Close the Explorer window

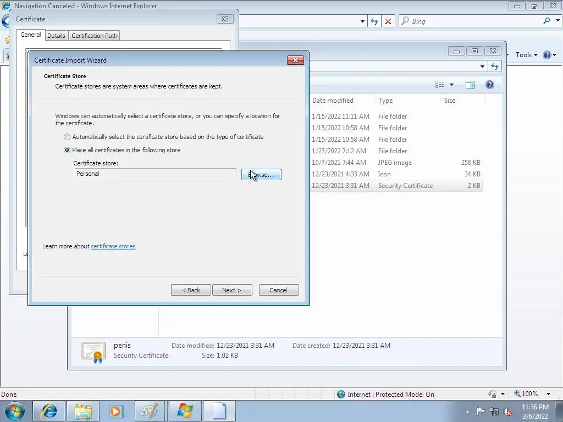493,51
